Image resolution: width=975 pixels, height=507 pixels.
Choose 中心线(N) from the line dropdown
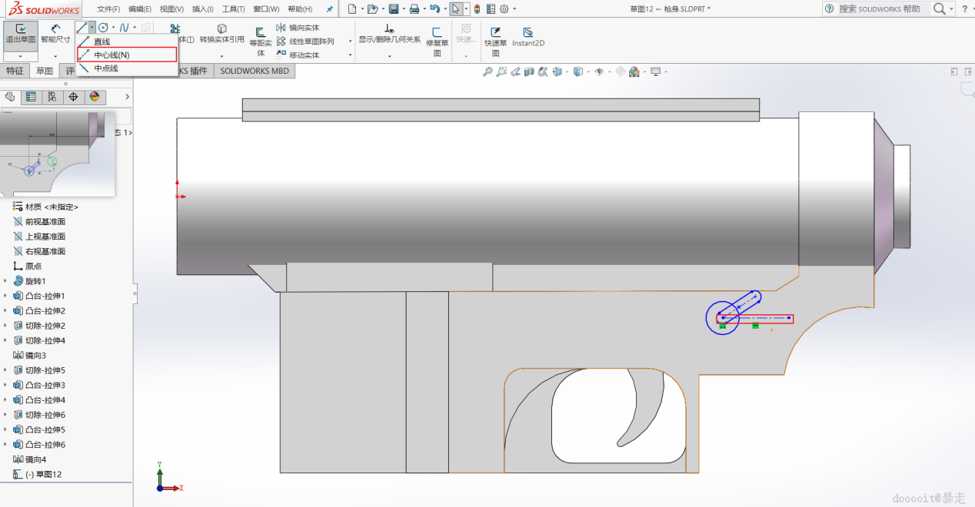tap(111, 55)
